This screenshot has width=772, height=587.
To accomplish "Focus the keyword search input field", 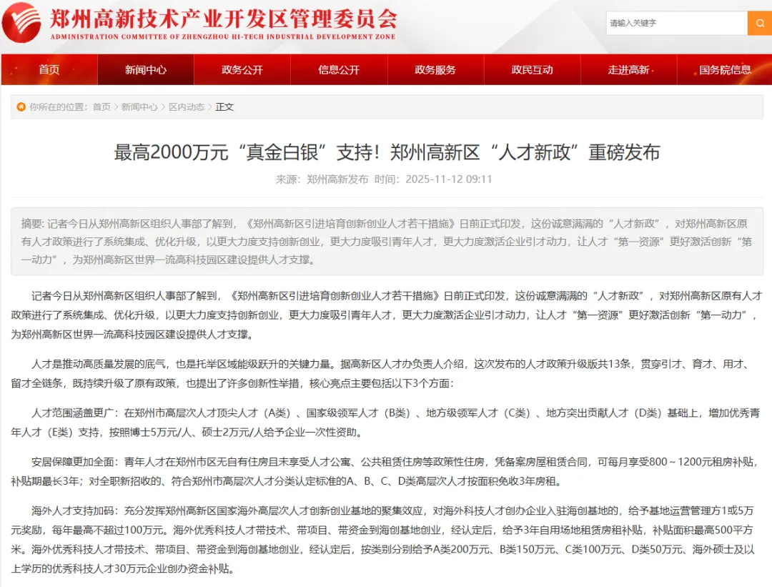I will tap(677, 23).
